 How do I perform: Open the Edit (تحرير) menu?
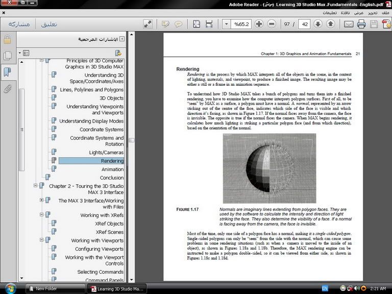[x=373, y=13]
